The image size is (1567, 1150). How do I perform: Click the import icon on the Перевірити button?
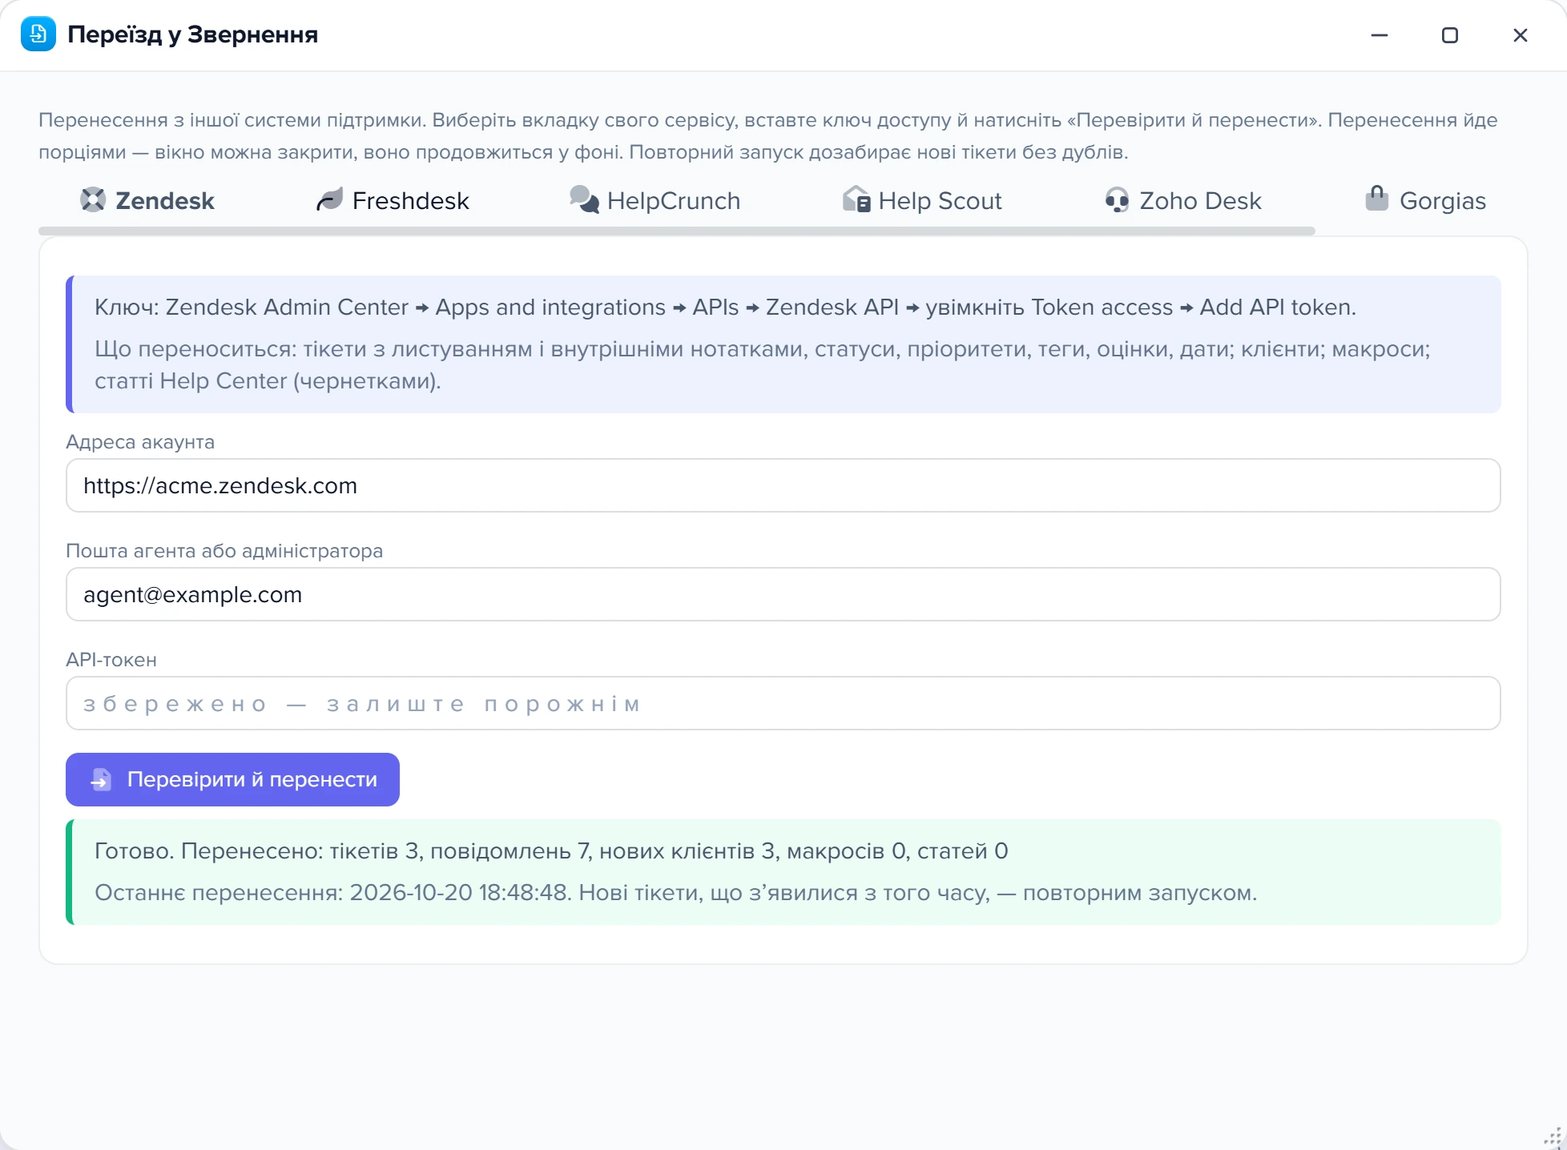101,779
